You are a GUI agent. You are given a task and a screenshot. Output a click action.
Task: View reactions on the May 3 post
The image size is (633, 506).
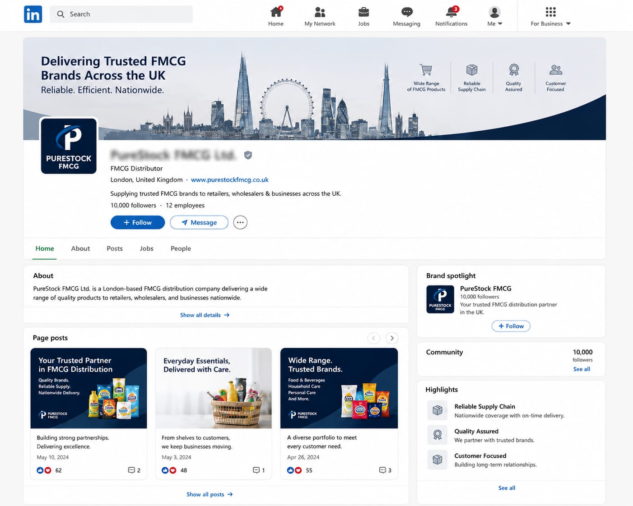[174, 470]
